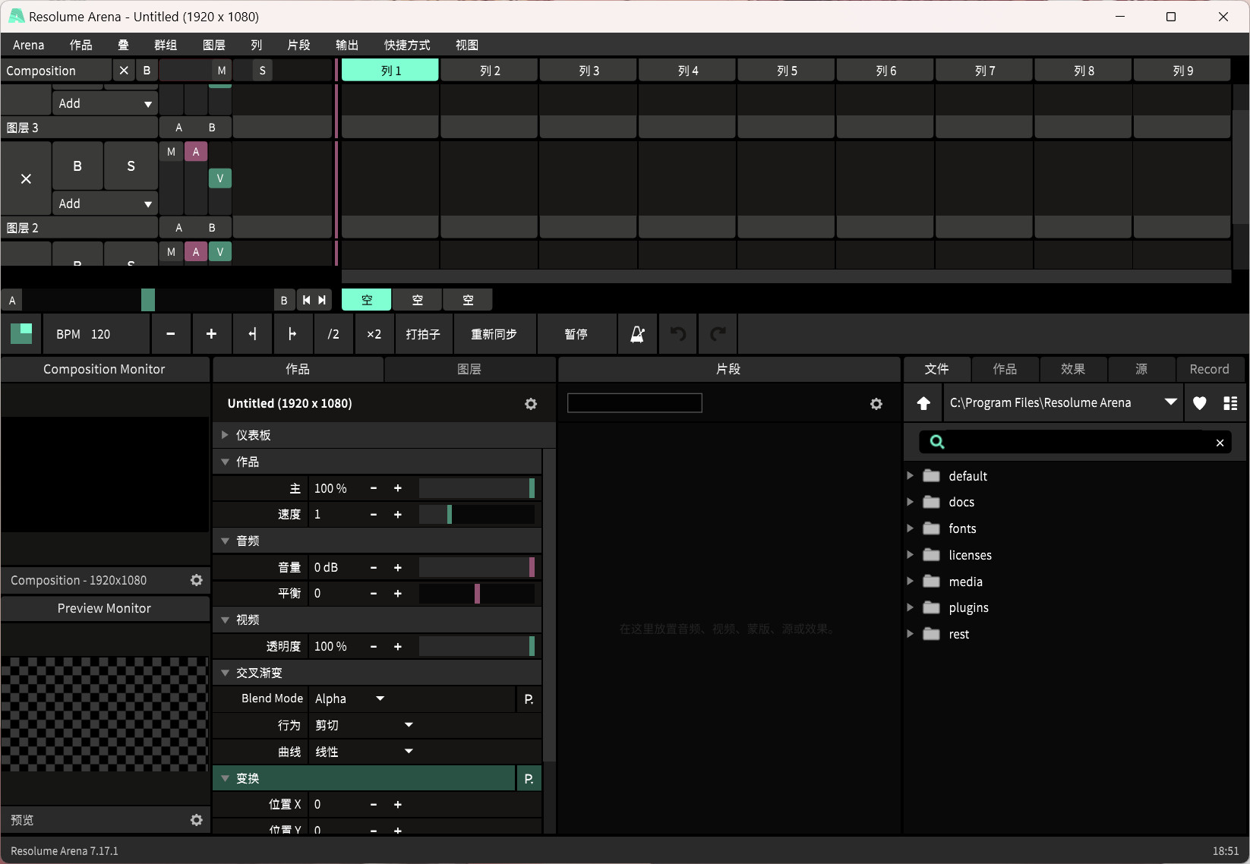The image size is (1250, 864).
Task: Clear the file search field
Action: point(1220,443)
